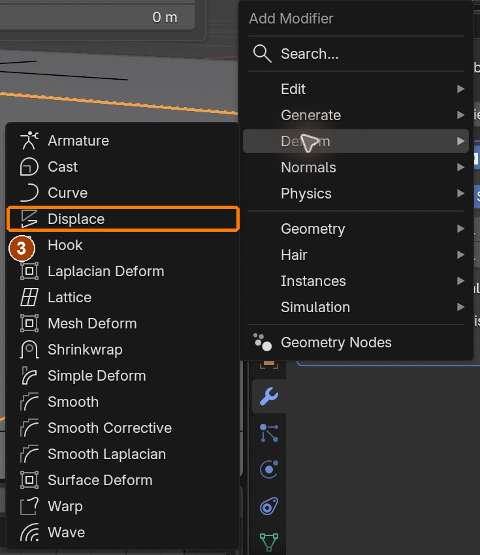Choose Wave text in the Deform list
Image resolution: width=480 pixels, height=555 pixels.
coord(67,532)
